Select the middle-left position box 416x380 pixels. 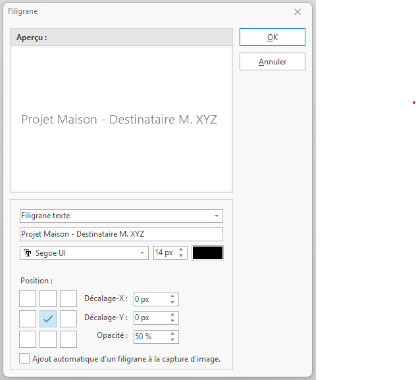pyautogui.click(x=28, y=319)
